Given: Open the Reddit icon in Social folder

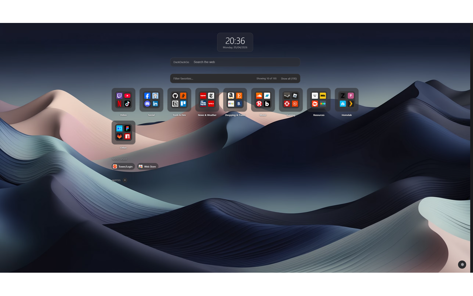Looking at the screenshot, I should point(155,96).
